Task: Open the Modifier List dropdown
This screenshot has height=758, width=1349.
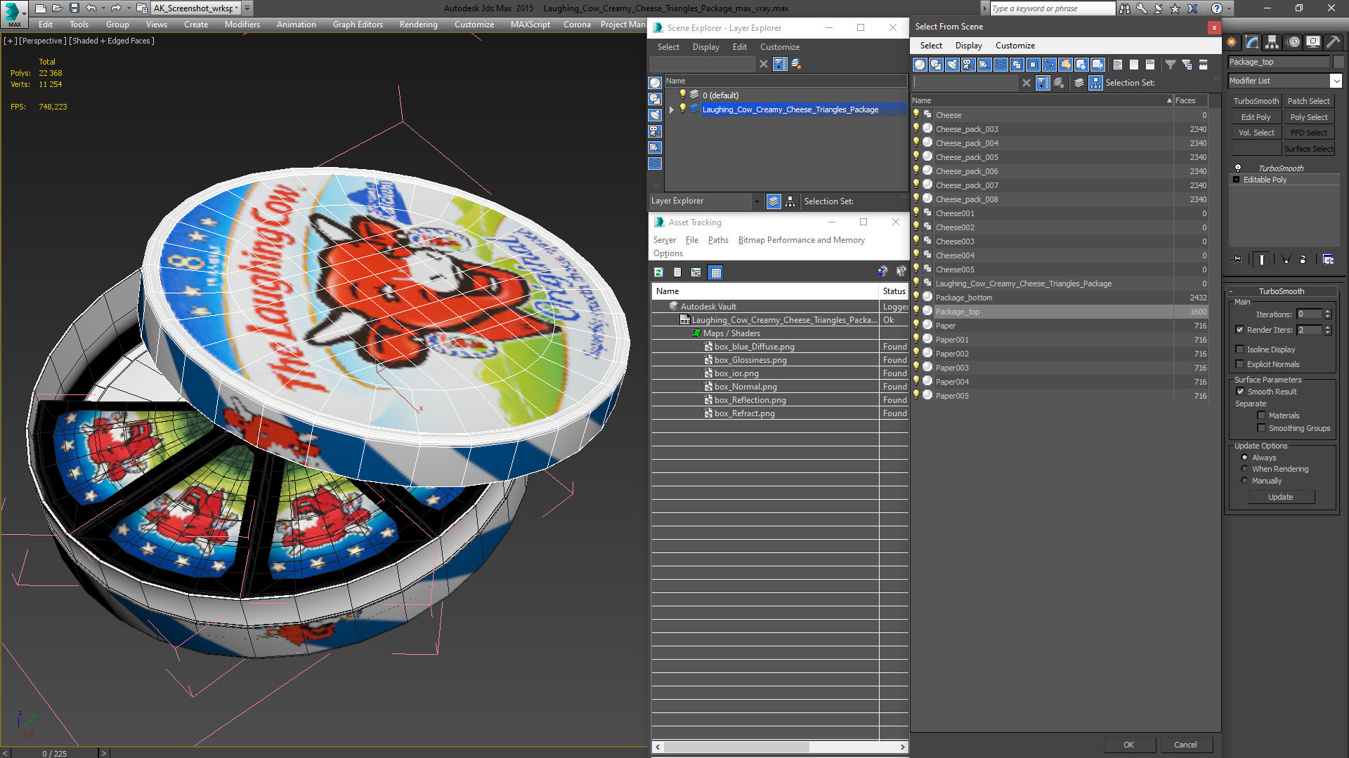Action: 1336,81
